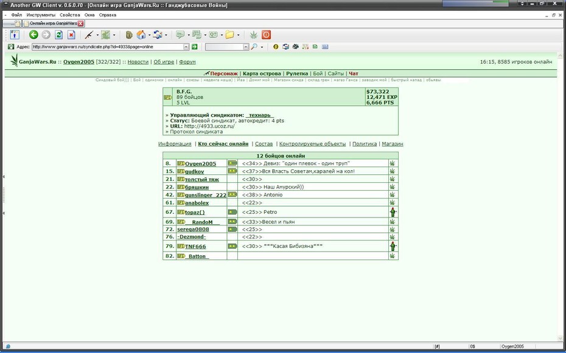The width and height of the screenshot is (566, 353).
Task: Click the B.F.G. syndicate badge icon
Action: click(x=168, y=97)
